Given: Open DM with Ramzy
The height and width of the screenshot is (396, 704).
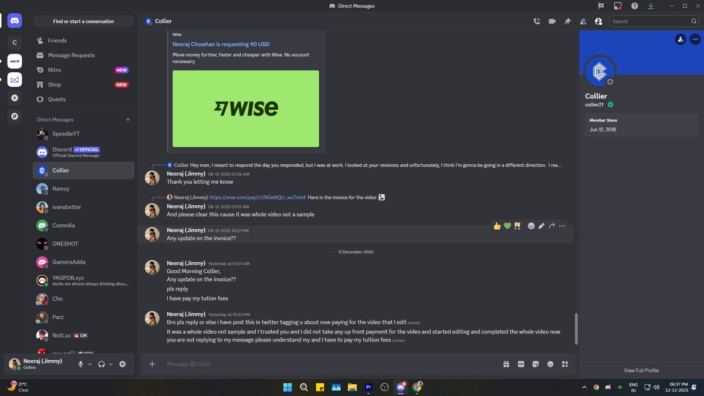Looking at the screenshot, I should click(x=83, y=189).
